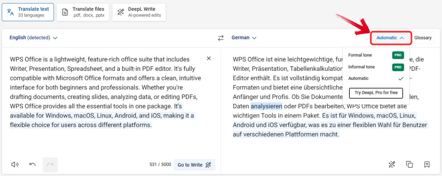Open the DeepL Write tab
Image resolution: width=442 pixels, height=176 pixels.
[x=139, y=12]
